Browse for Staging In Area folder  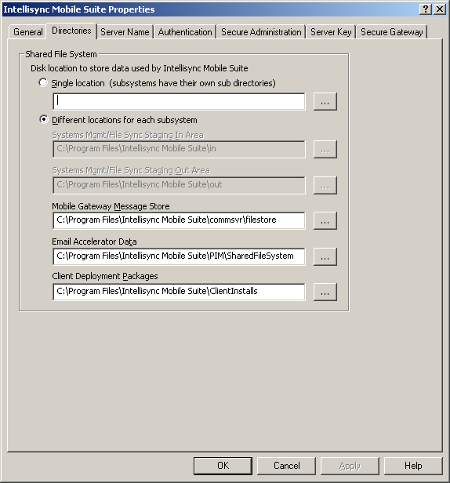coord(325,150)
